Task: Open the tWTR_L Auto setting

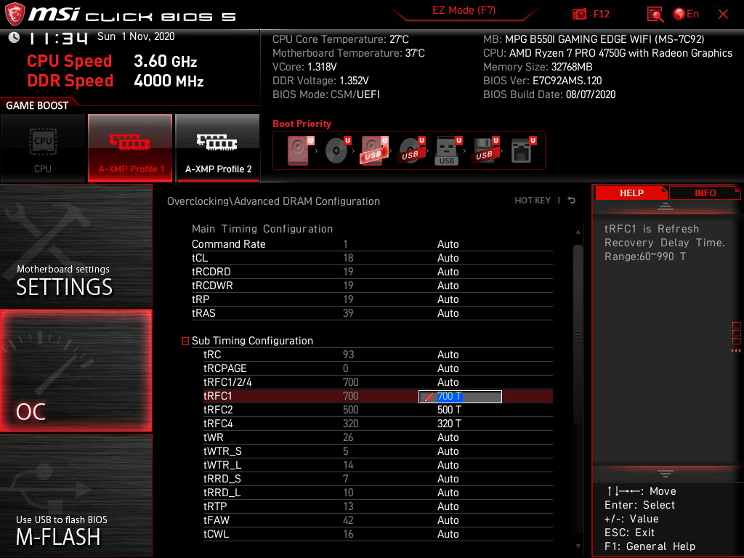Action: pyautogui.click(x=448, y=464)
